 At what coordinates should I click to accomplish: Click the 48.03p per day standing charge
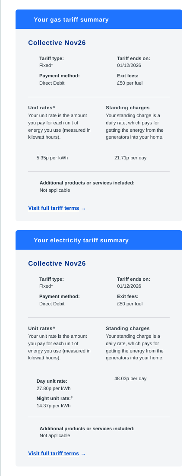[x=130, y=378]
